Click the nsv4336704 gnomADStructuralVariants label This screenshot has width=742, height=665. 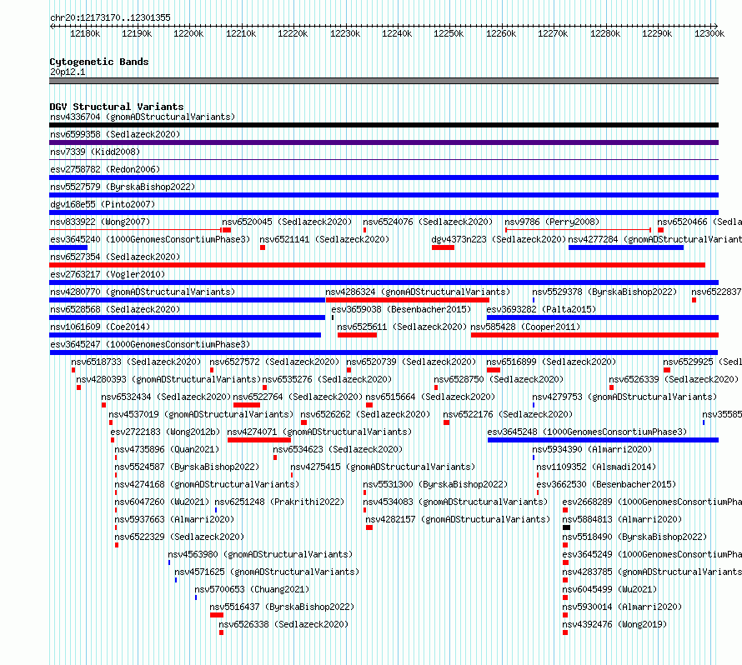pyautogui.click(x=143, y=117)
